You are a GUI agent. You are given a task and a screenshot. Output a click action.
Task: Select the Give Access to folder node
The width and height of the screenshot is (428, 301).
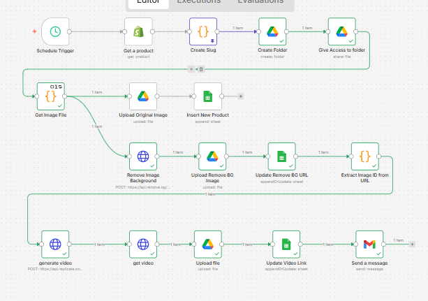pos(341,32)
